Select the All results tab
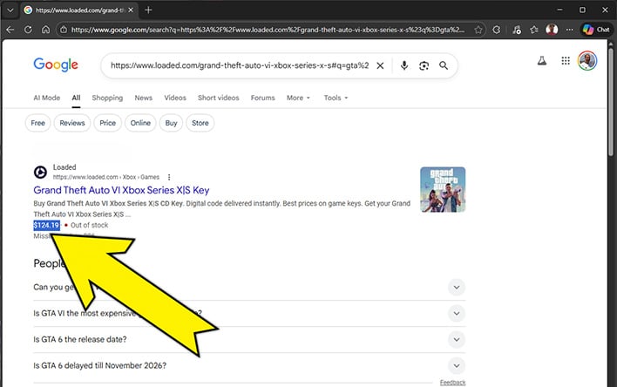Viewport: 617px width, 387px height. pyautogui.click(x=76, y=98)
